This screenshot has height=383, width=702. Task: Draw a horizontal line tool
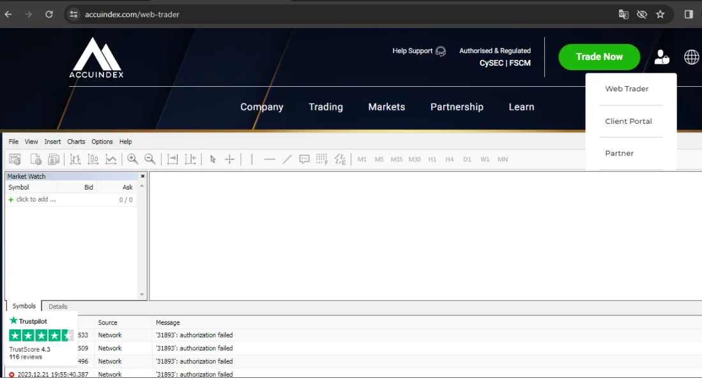point(270,160)
